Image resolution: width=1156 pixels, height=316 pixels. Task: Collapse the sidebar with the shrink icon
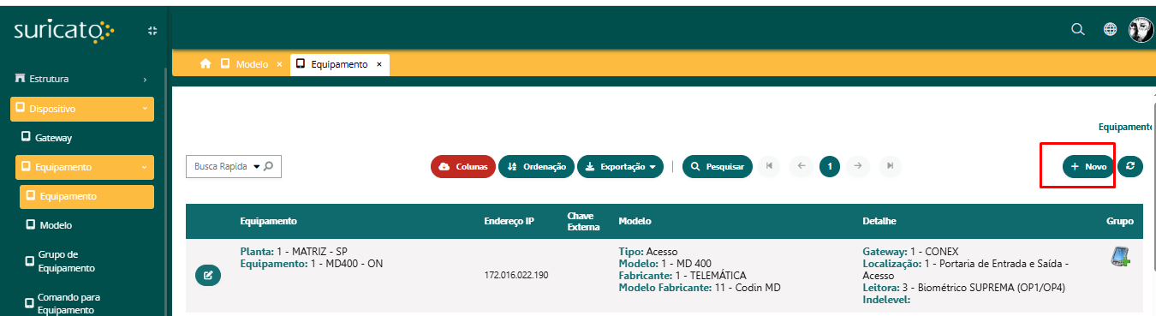click(x=152, y=30)
